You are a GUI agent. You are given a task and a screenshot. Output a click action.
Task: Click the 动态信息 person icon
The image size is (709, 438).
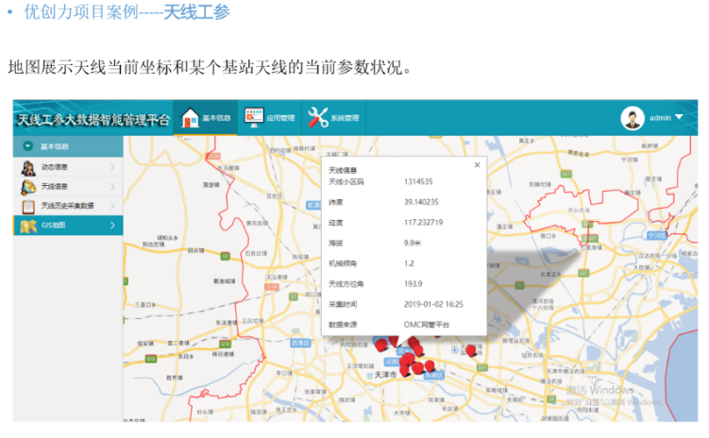coord(28,167)
